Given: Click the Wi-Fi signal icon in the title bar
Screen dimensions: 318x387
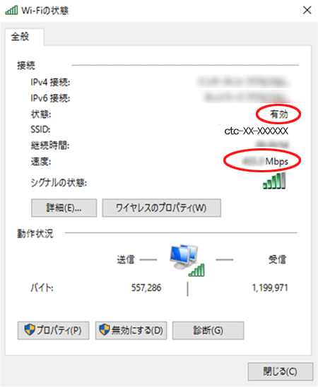Looking at the screenshot, I should click(x=11, y=10).
